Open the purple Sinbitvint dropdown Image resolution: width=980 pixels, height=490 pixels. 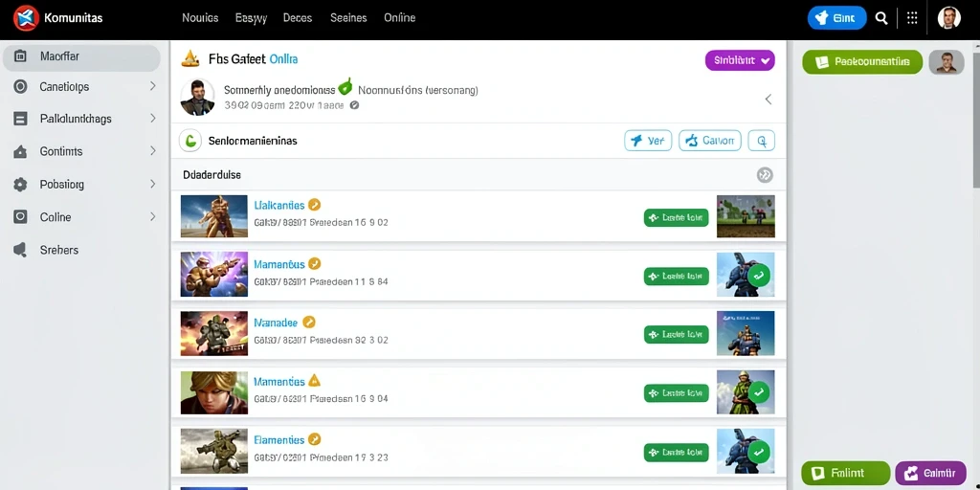(x=740, y=60)
